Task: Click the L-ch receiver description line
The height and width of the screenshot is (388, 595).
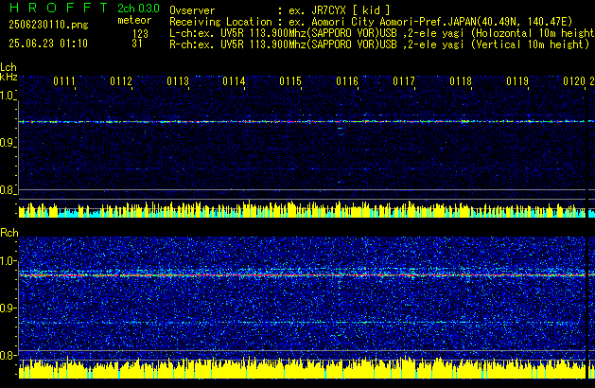Action: tap(382, 33)
